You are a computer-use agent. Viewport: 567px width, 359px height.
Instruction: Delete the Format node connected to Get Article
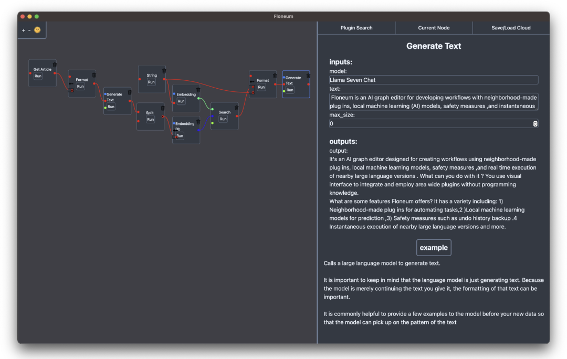(94, 75)
